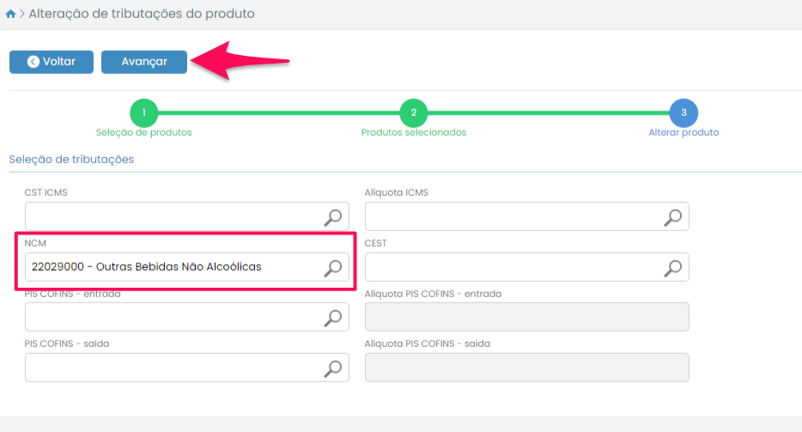This screenshot has width=802, height=432.
Task: Focus the CST ICMS input field
Action: pyautogui.click(x=172, y=217)
